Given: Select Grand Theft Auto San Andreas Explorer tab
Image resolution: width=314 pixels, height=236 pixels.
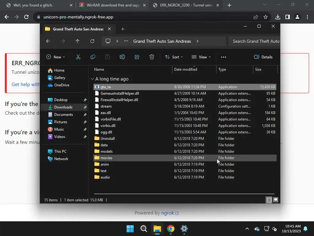Looking at the screenshot, I should point(78,29).
